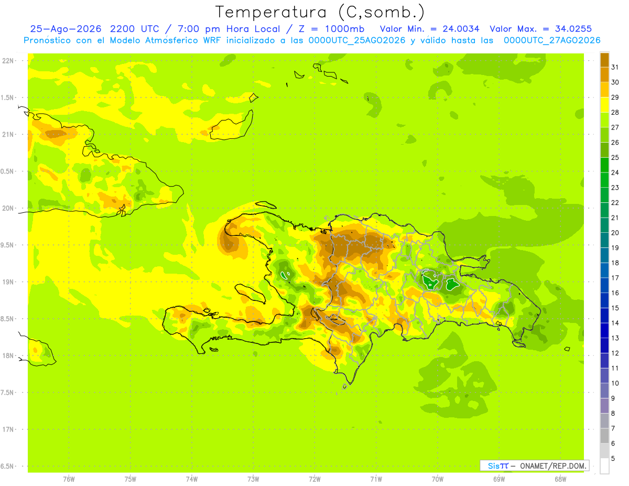Click the "72W" longitude label
629x486 pixels.
pos(314,479)
